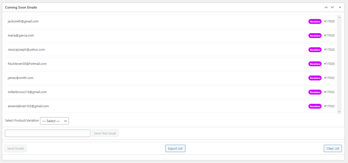Viewport: 348px width, 163px height.
Task: Click the scrollbar down arrow in email list
Action: click(x=340, y=112)
